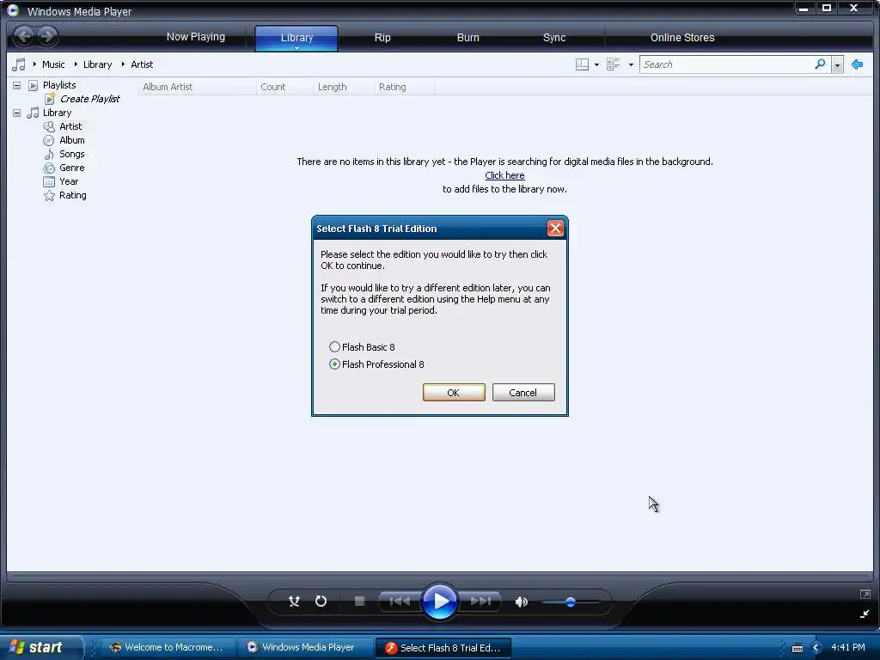This screenshot has width=880, height=660.
Task: Switch to the Rip tab
Action: tap(382, 38)
